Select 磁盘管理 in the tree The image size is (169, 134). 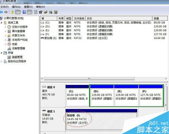coord(17,57)
